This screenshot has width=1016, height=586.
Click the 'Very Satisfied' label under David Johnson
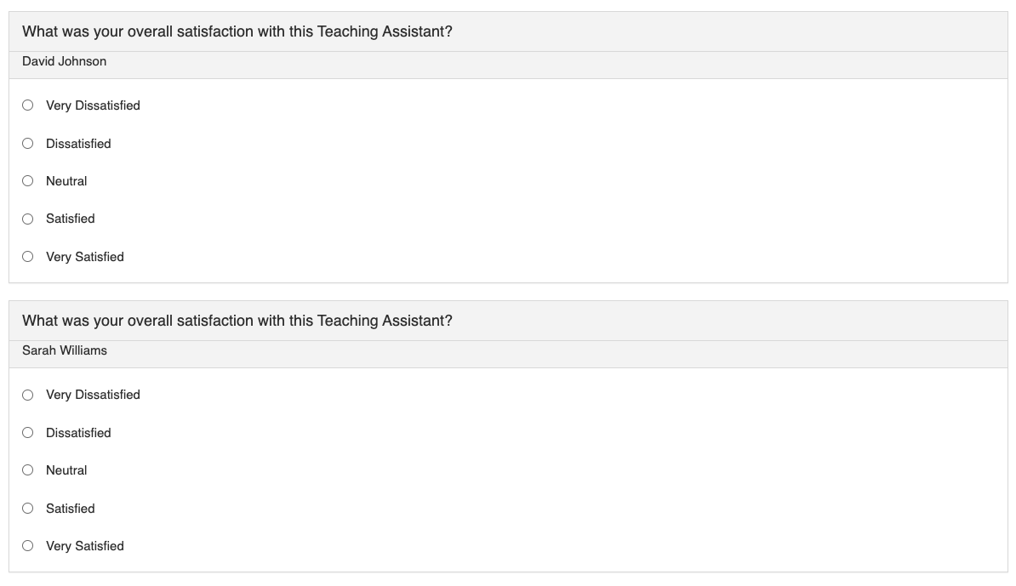[x=85, y=257]
